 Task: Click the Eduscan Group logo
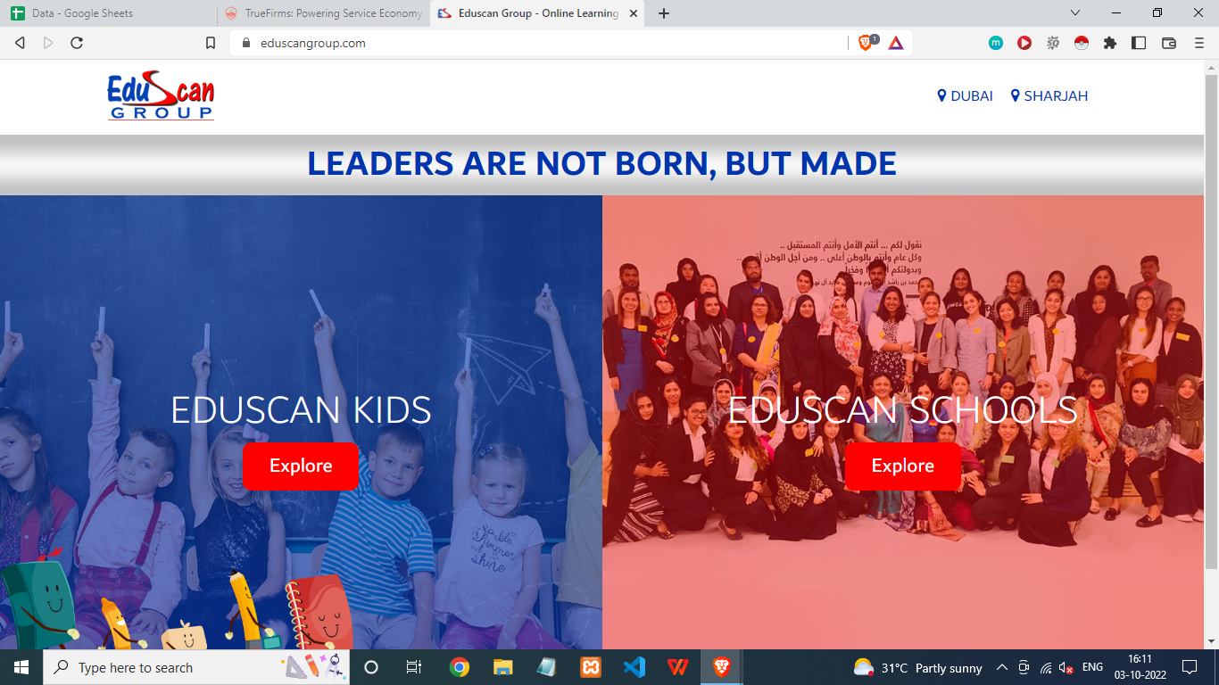(161, 95)
